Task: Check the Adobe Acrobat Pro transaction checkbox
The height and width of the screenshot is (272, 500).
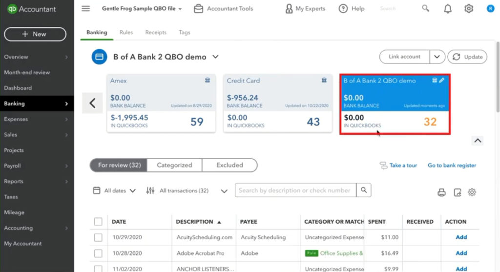Action: [98, 253]
